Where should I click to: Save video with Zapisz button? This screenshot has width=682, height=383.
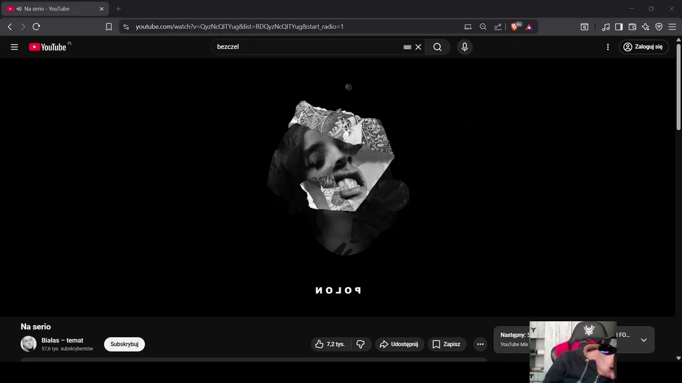tap(446, 344)
